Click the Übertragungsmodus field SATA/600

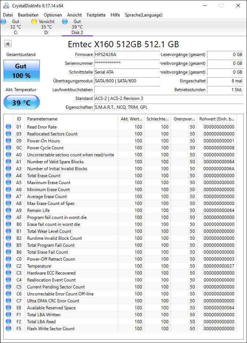(127, 81)
